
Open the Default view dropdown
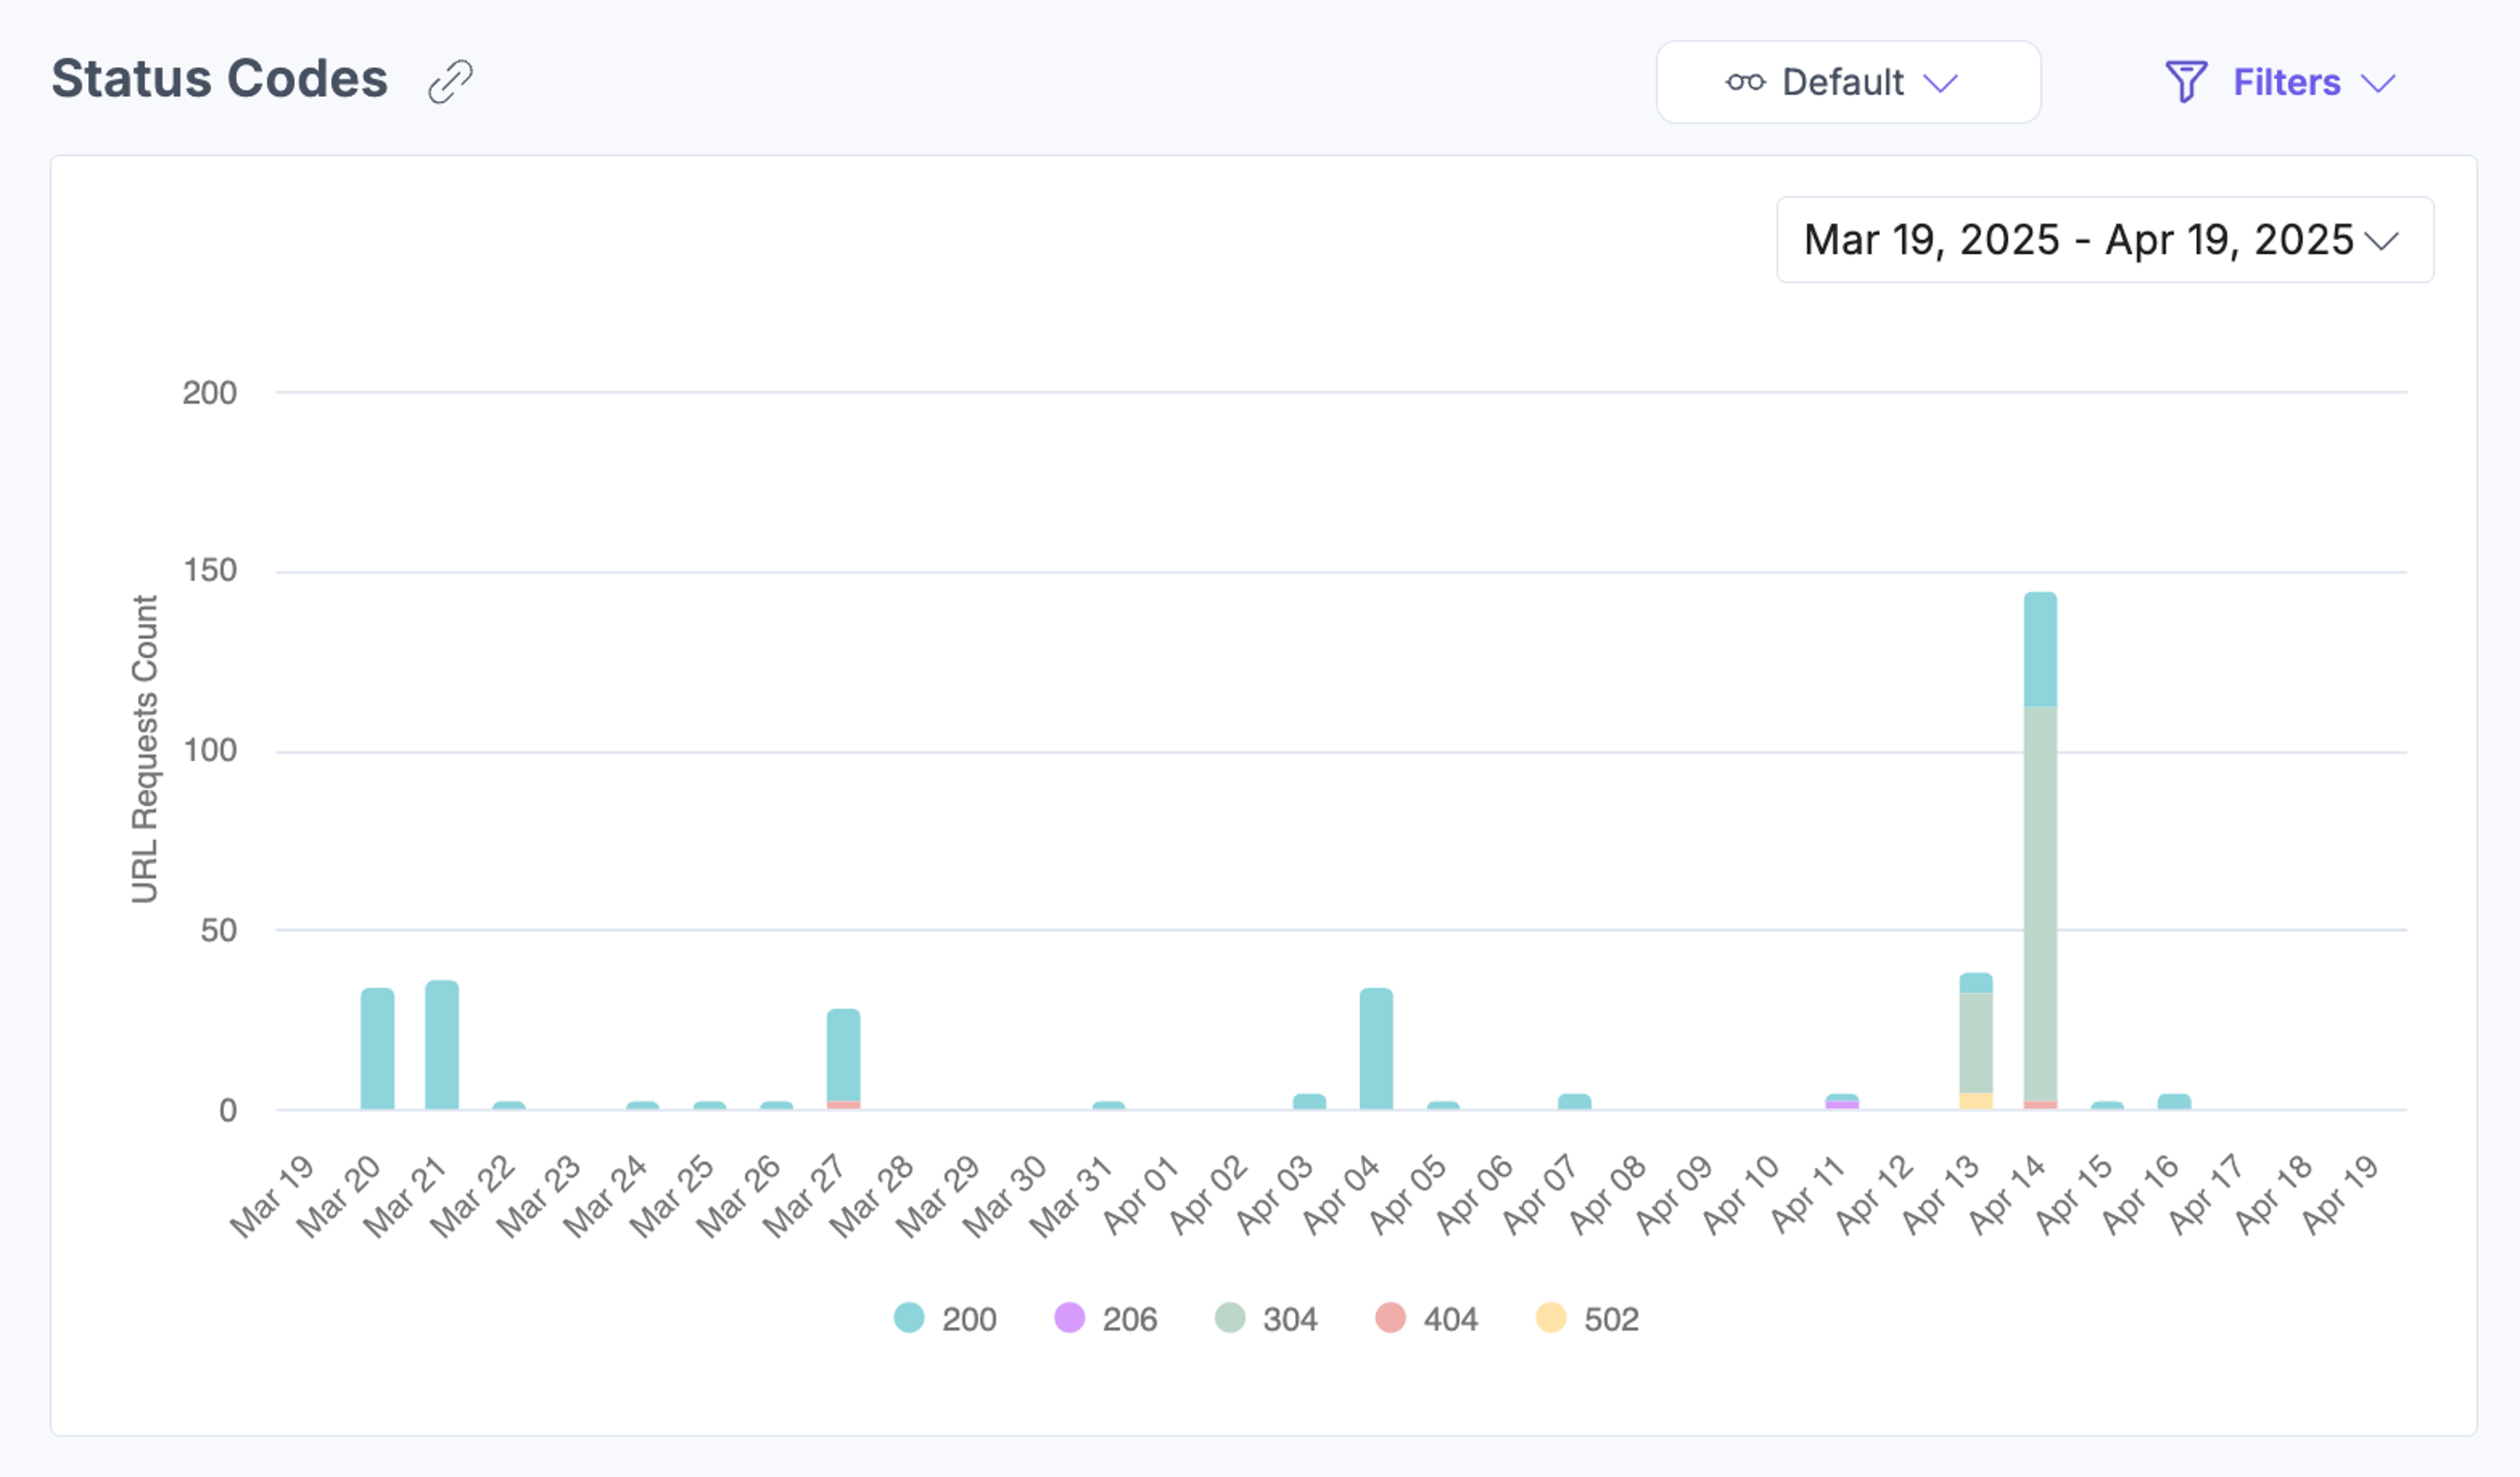point(1848,82)
